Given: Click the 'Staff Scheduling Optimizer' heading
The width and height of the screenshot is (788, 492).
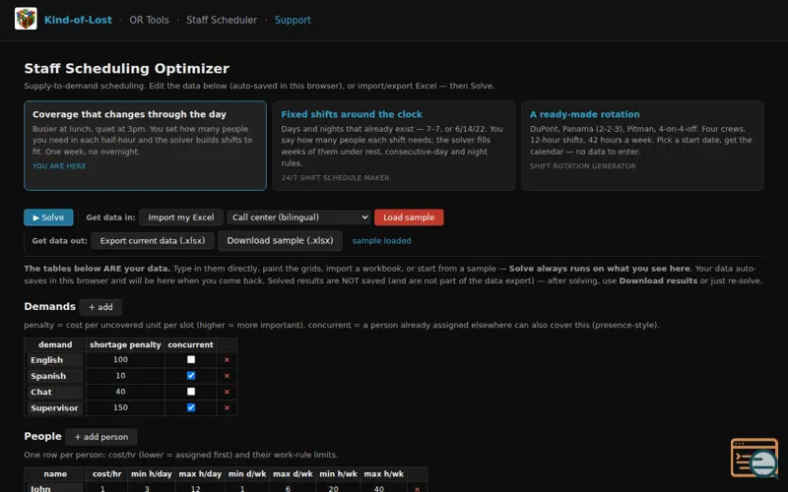Looking at the screenshot, I should coord(127,68).
